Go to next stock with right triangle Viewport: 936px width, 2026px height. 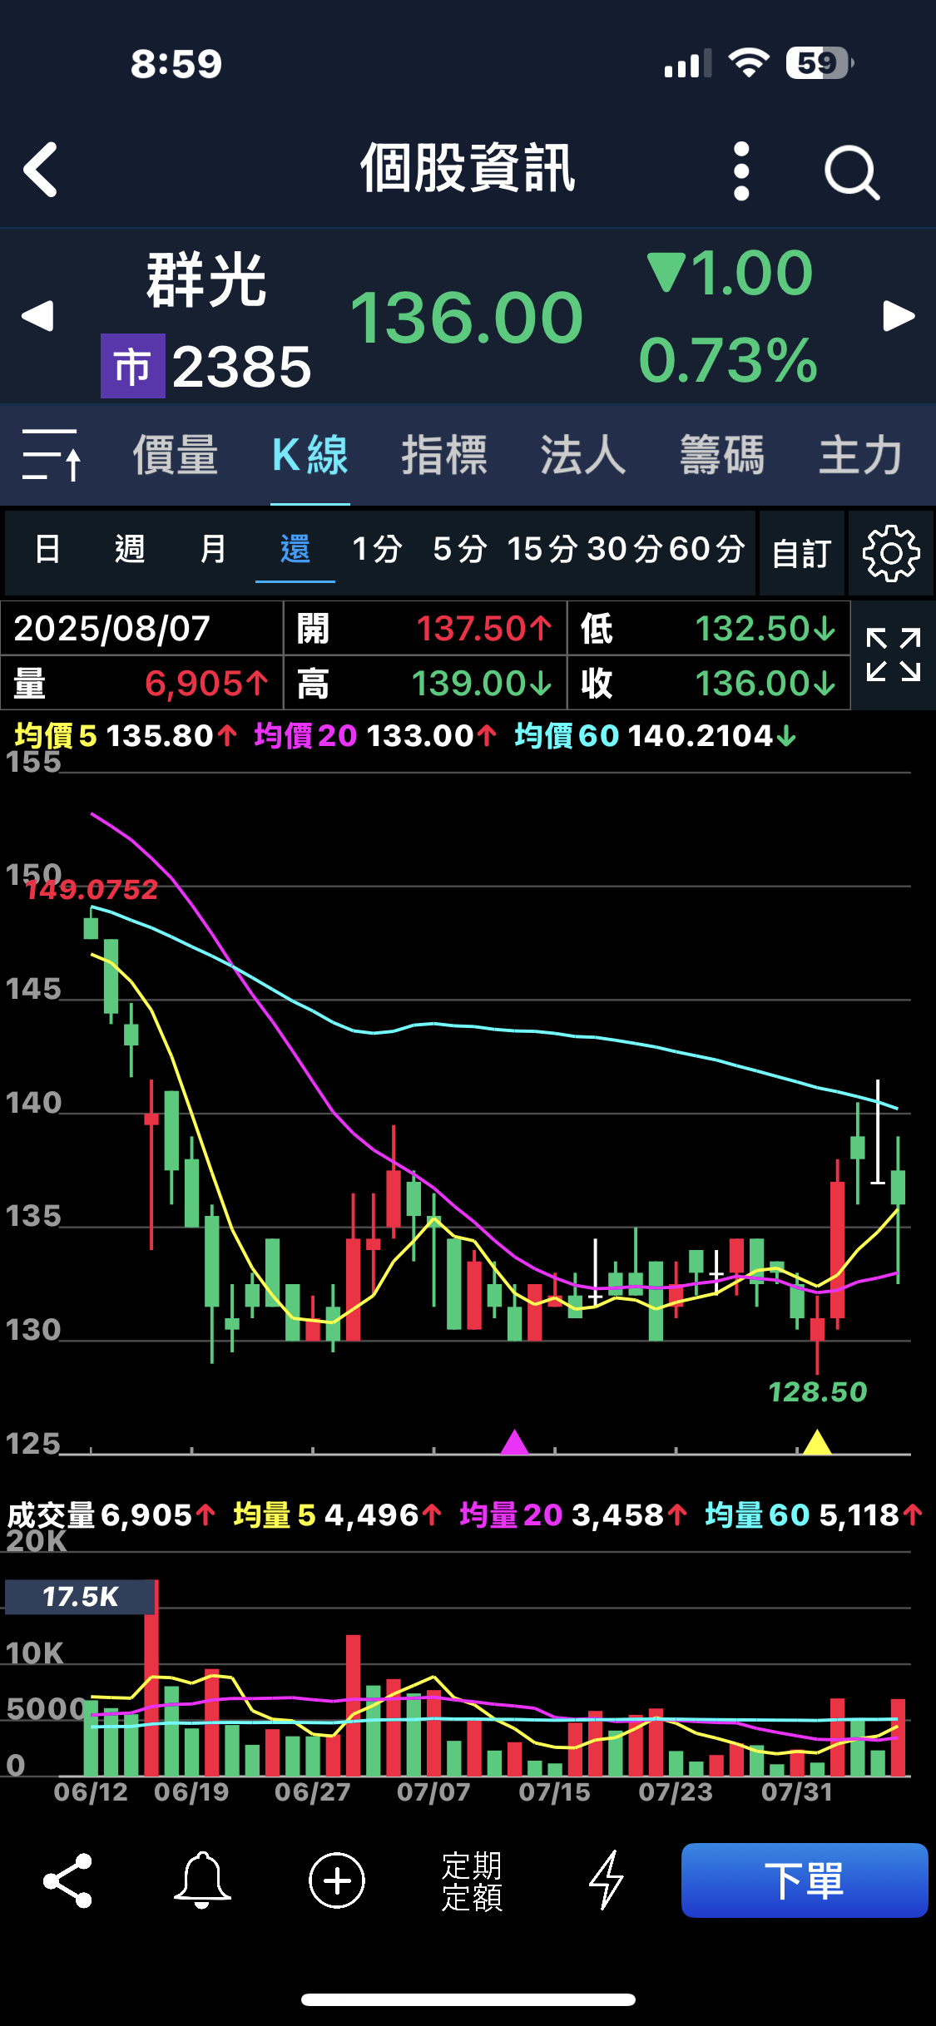coord(899,316)
